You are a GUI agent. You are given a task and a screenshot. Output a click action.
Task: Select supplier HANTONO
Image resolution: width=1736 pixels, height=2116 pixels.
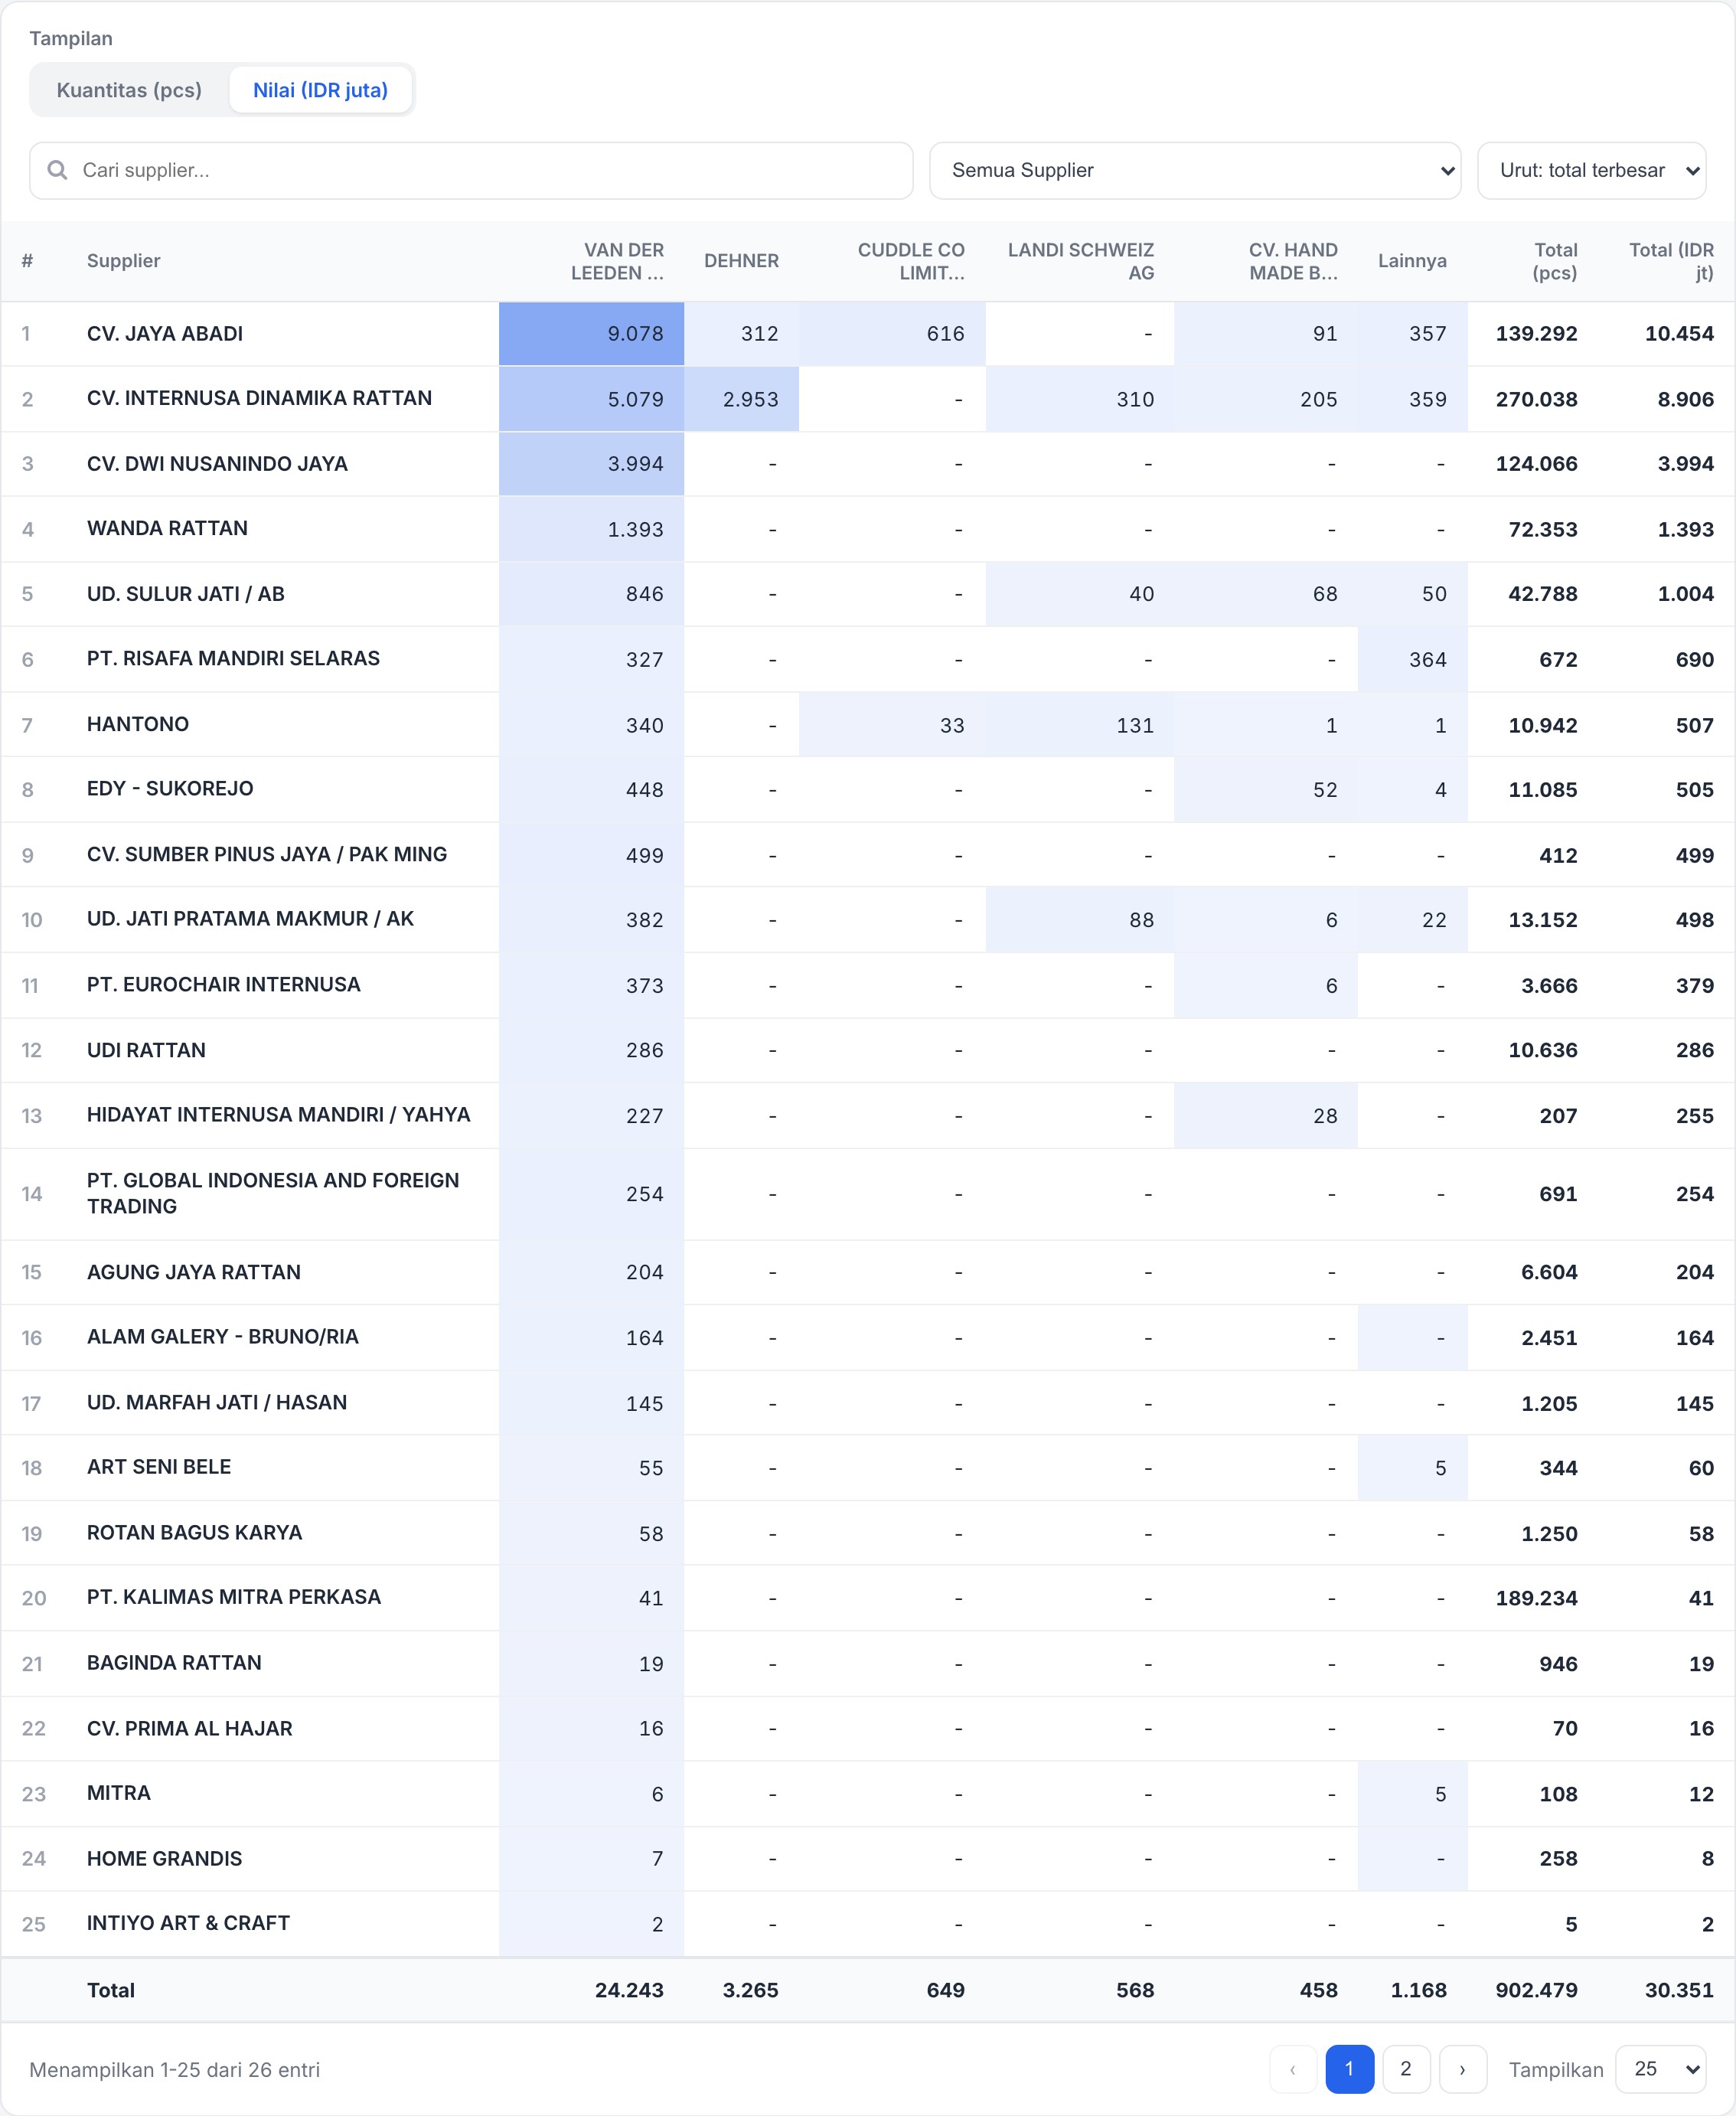(137, 724)
